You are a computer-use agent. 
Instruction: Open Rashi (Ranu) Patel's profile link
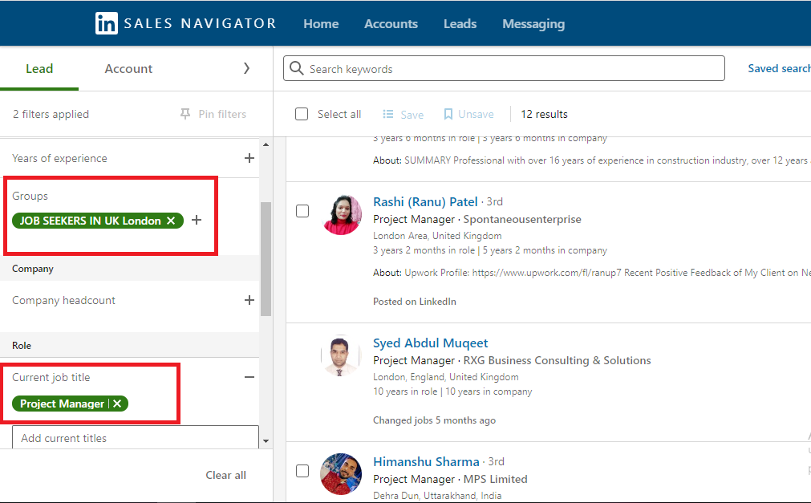(425, 202)
